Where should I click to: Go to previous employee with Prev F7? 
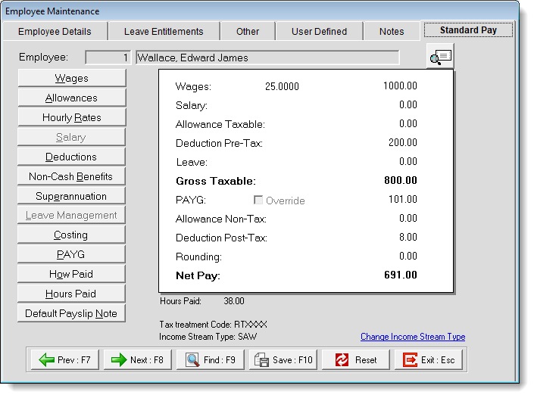[x=64, y=359]
